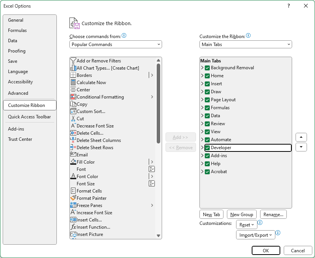Click the Format Painter command
The image size is (315, 258).
coord(90,198)
